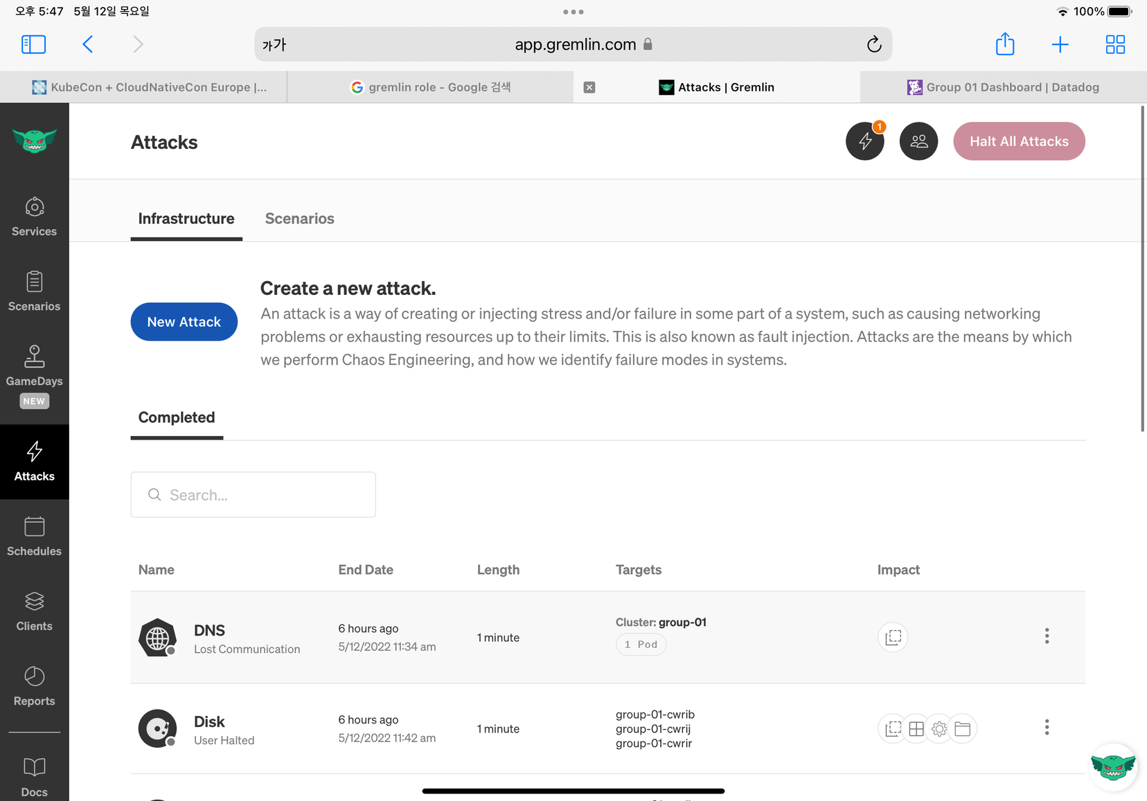Screen dimensions: 1147x801
Task: Click the app.gremlin.com address bar
Action: [574, 44]
